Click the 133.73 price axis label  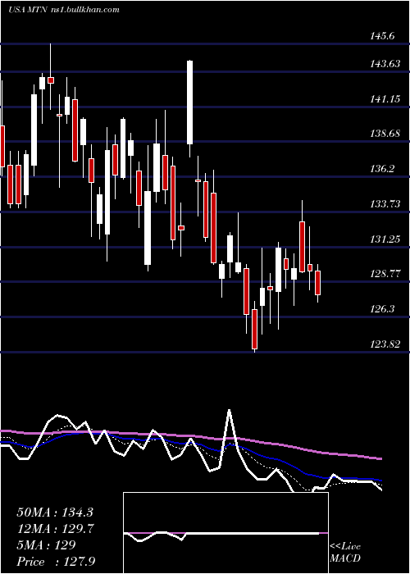[385, 204]
